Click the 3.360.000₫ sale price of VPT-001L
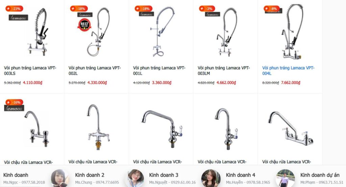The image size is (346, 187). point(162,83)
